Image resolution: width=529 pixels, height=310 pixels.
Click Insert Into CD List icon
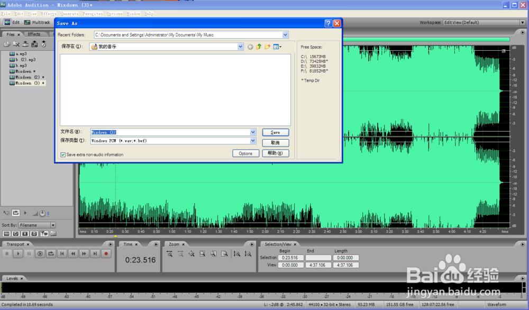[43, 44]
